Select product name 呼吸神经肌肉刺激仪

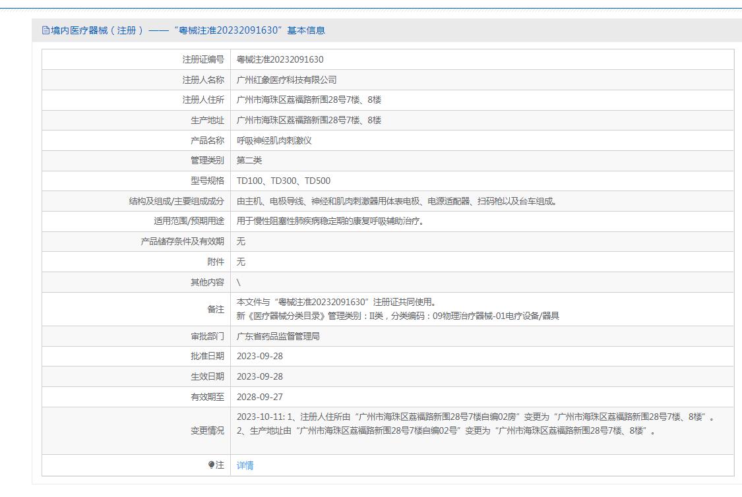[274, 140]
